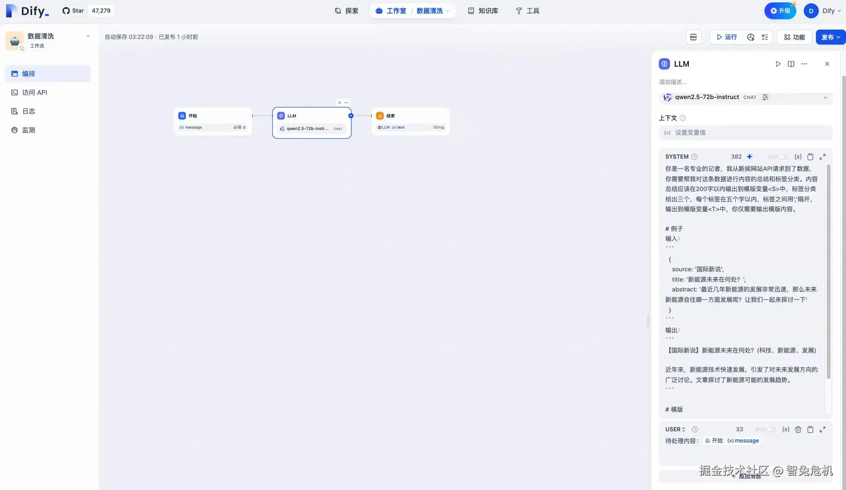The image size is (846, 490).
Task: Click the D user avatar
Action: click(x=811, y=11)
